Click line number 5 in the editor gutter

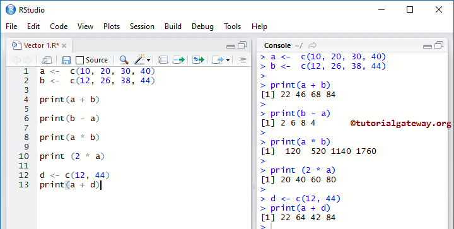pyautogui.click(x=26, y=109)
